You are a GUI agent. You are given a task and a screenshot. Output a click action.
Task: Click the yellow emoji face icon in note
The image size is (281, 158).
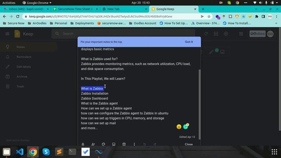pyautogui.click(x=179, y=127)
